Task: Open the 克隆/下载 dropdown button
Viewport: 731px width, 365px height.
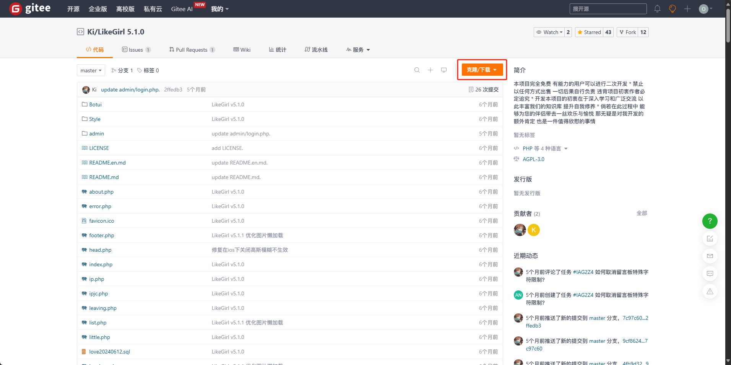Action: pyautogui.click(x=482, y=70)
